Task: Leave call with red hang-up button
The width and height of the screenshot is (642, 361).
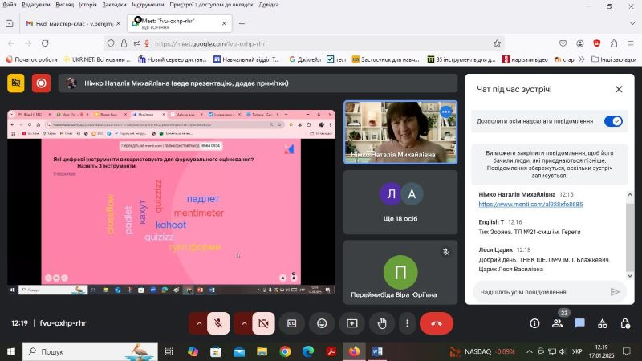Action: point(437,323)
